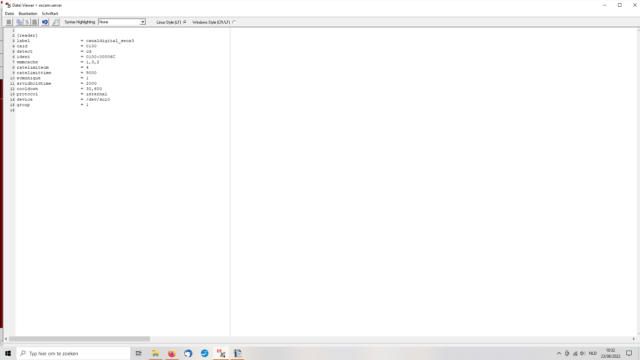Click the scroll right arrow
Screen dimensions: 640x360
pos(634,339)
